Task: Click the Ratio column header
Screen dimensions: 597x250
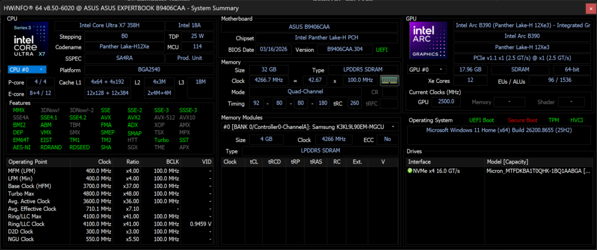Action: pyautogui.click(x=128, y=162)
